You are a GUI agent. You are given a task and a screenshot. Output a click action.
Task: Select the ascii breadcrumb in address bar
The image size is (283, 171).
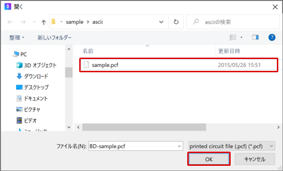coord(98,22)
